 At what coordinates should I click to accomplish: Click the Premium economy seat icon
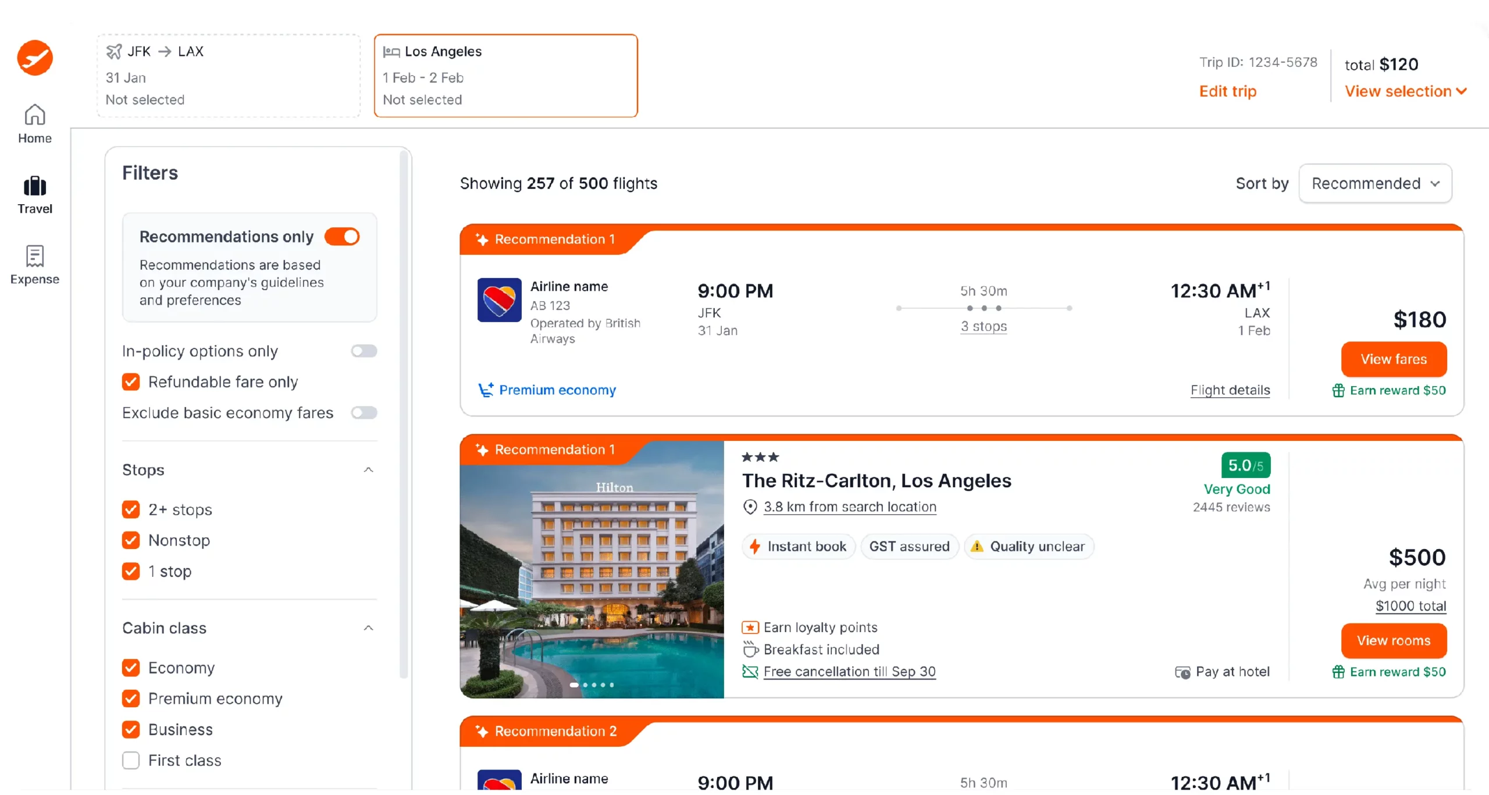pyautogui.click(x=485, y=390)
